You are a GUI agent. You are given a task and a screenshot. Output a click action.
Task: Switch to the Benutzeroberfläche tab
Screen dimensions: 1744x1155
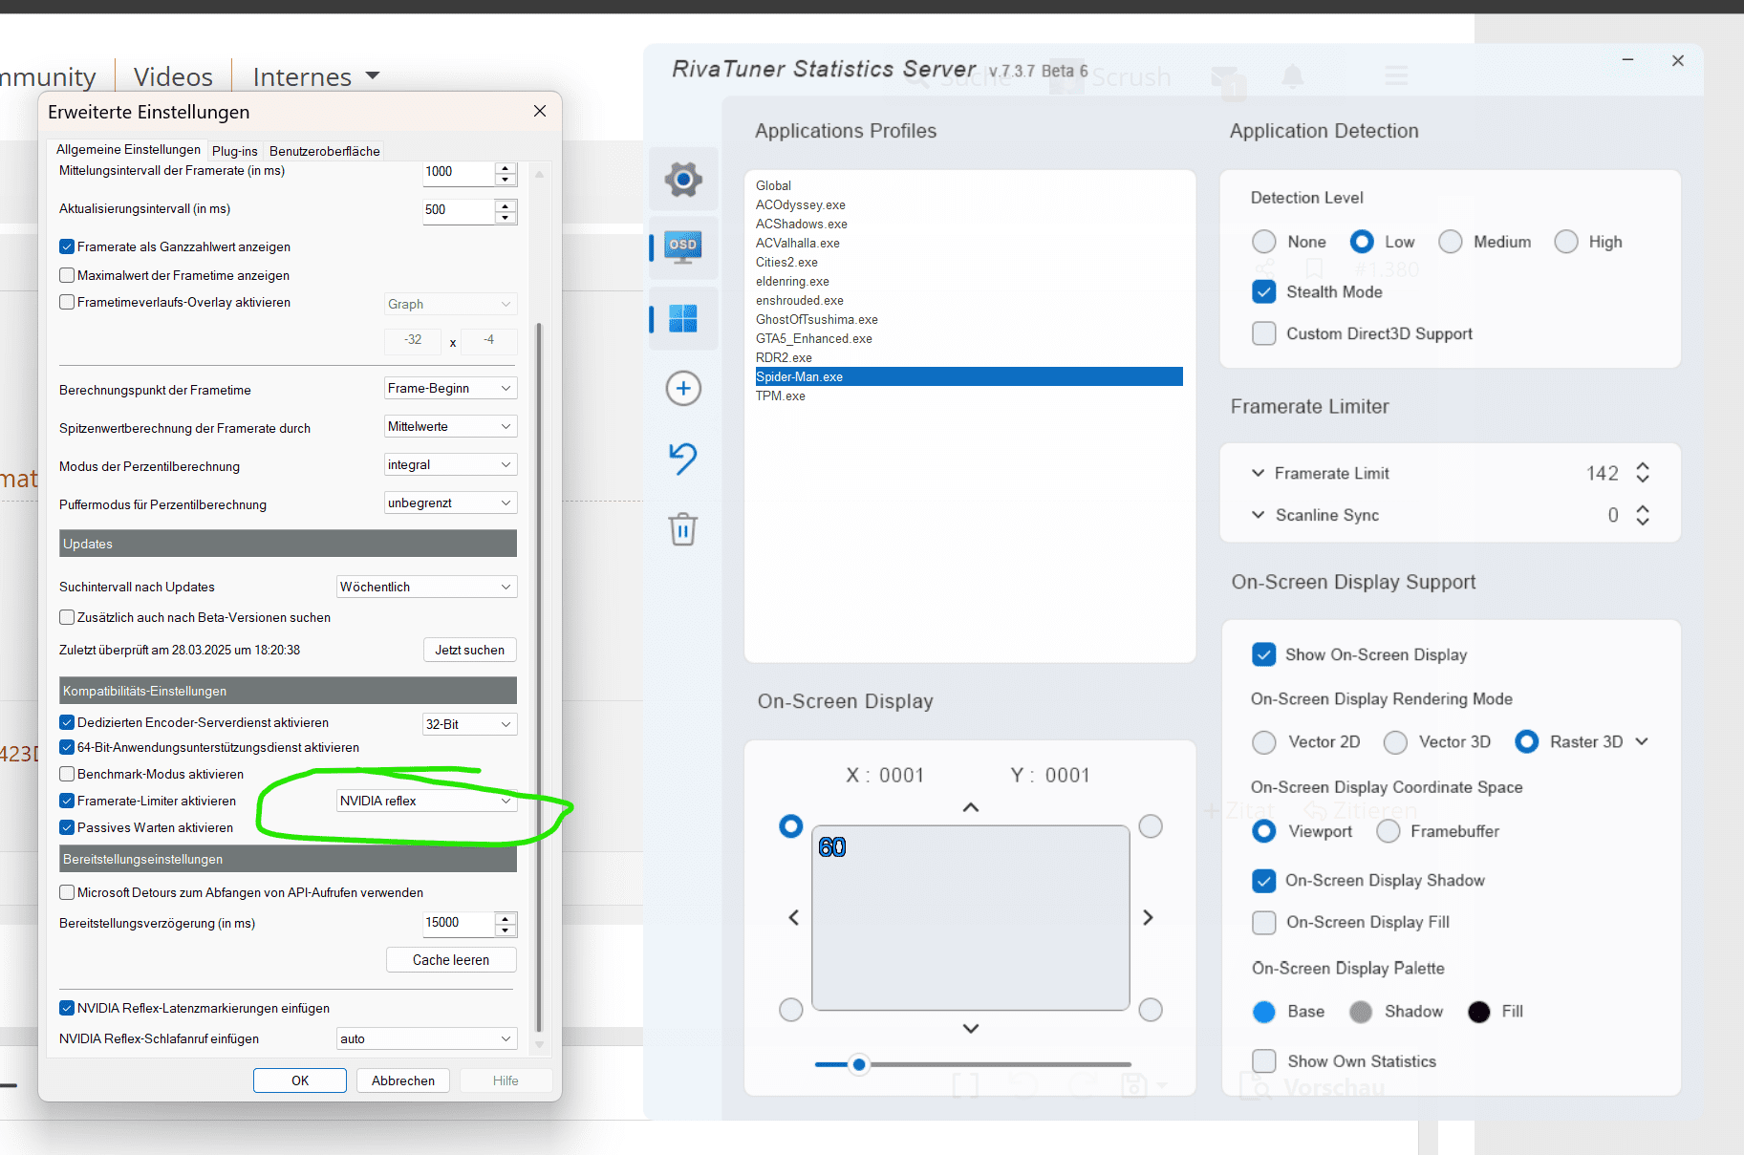click(325, 151)
